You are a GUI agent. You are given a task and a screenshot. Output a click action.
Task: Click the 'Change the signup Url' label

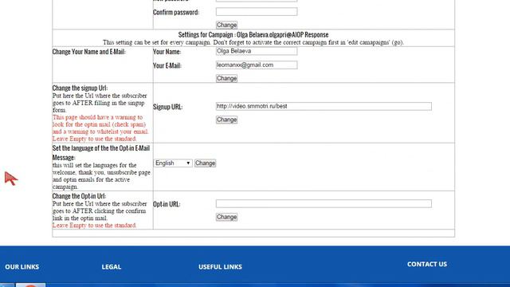(x=80, y=88)
